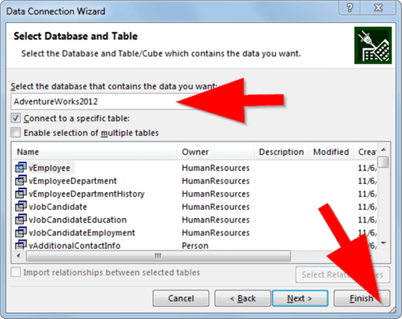Sort by the Description column header
402x319 pixels.
click(x=281, y=152)
